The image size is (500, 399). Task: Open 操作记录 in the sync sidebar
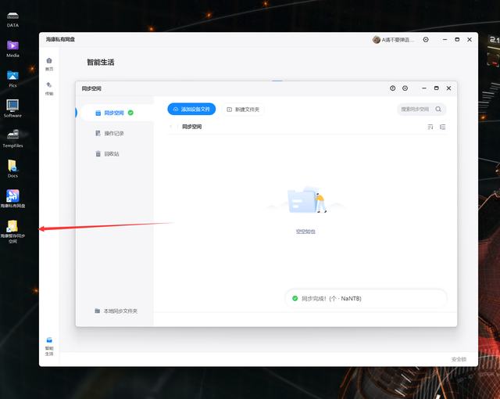tap(109, 133)
